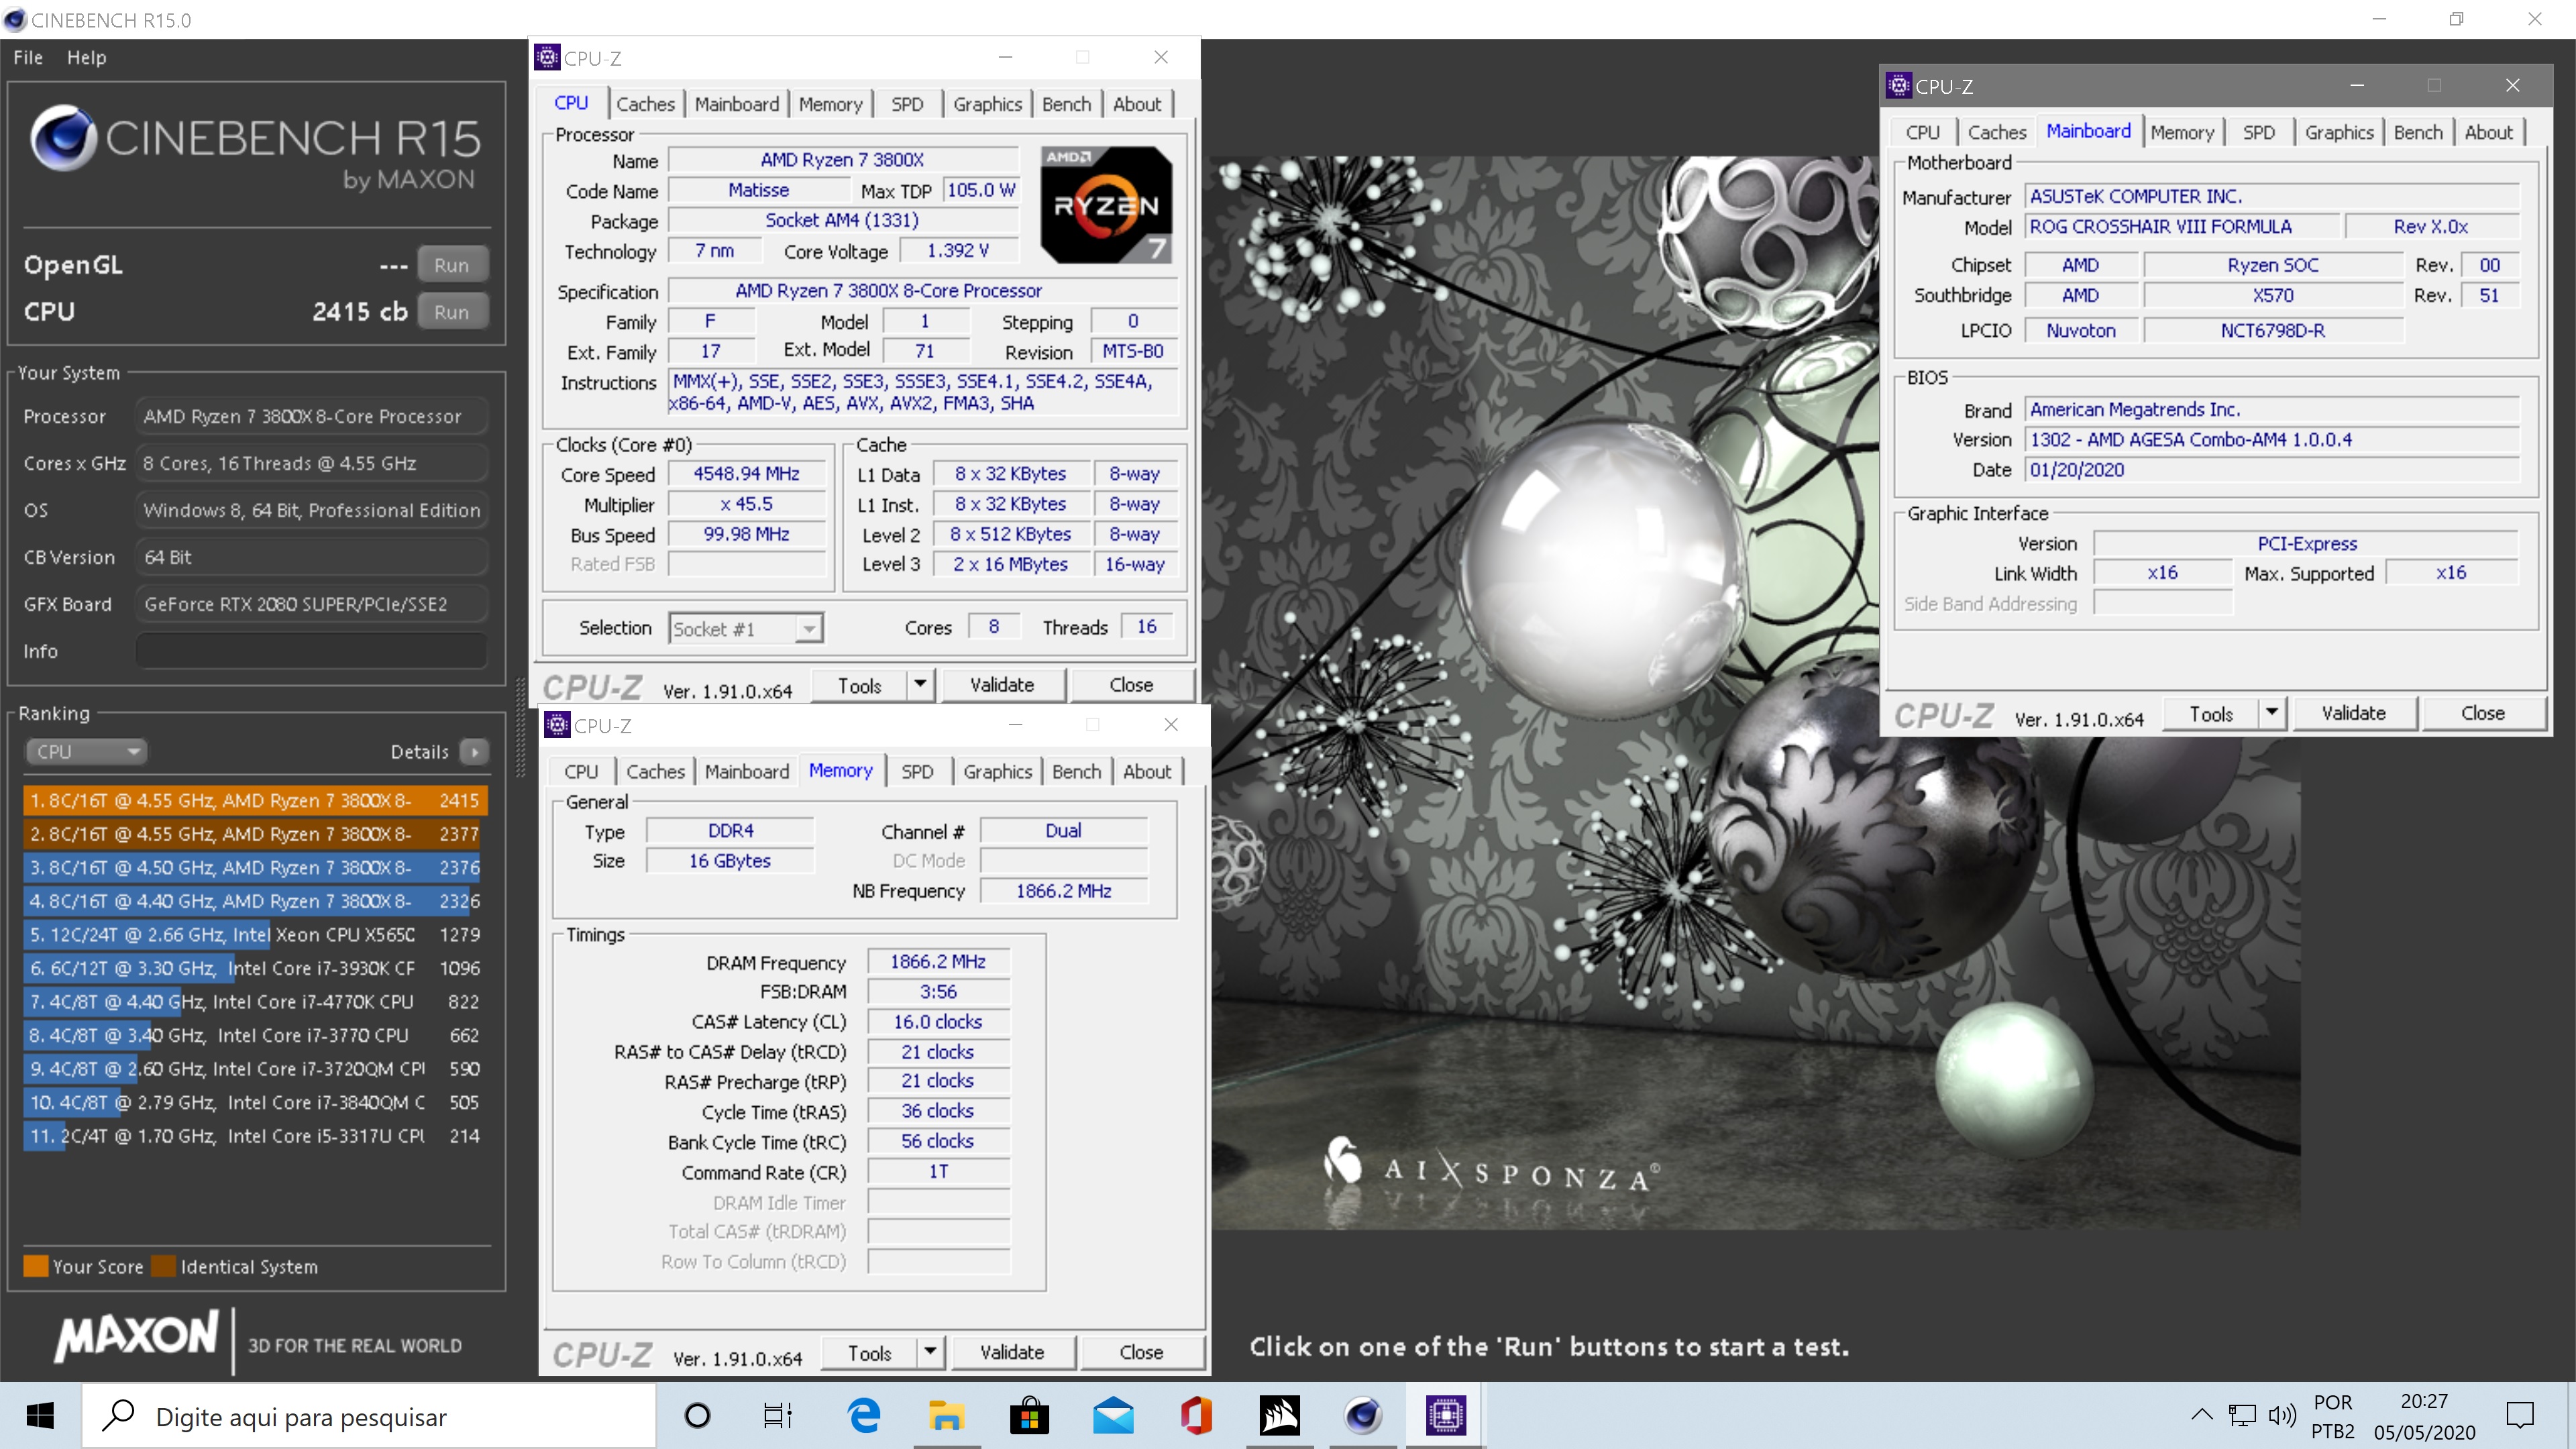2576x1449 pixels.
Task: Show hidden system tray icons
Action: click(2201, 1415)
